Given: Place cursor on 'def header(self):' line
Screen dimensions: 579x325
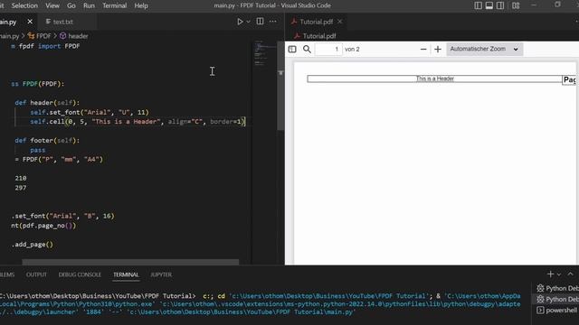Looking at the screenshot, I should (x=47, y=103).
